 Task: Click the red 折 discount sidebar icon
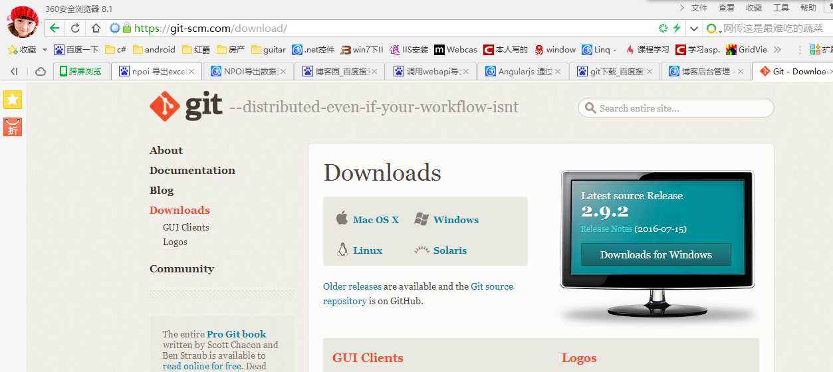(x=13, y=127)
